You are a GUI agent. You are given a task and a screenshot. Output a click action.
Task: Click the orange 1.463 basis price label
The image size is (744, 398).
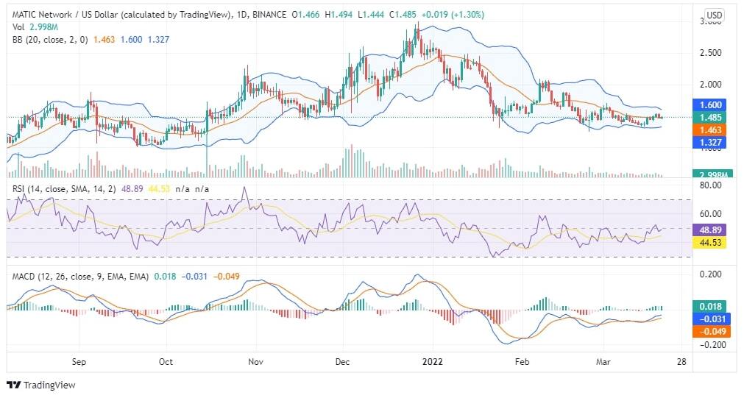click(x=710, y=130)
